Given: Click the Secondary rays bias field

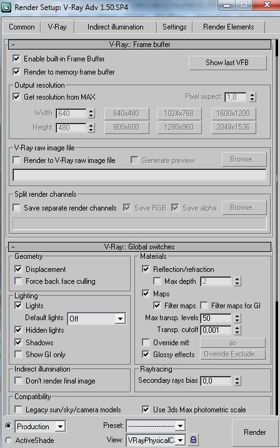Looking at the screenshot, I should [216, 380].
